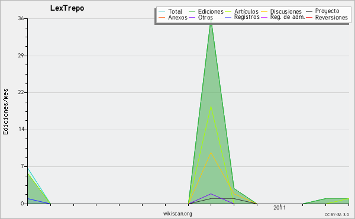The height and width of the screenshot is (219, 355).
Task: Select the Reversiones legend entry
Action: (x=331, y=17)
